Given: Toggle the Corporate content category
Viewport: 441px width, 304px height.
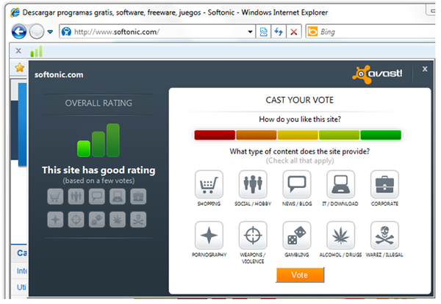Looking at the screenshot, I should [384, 184].
